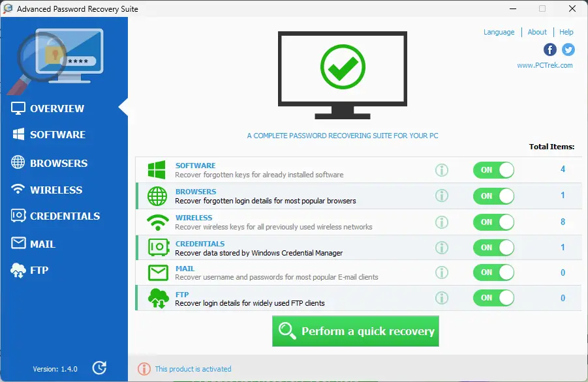Disable the Wireless recovery switch
The width and height of the screenshot is (588, 382).
493,222
